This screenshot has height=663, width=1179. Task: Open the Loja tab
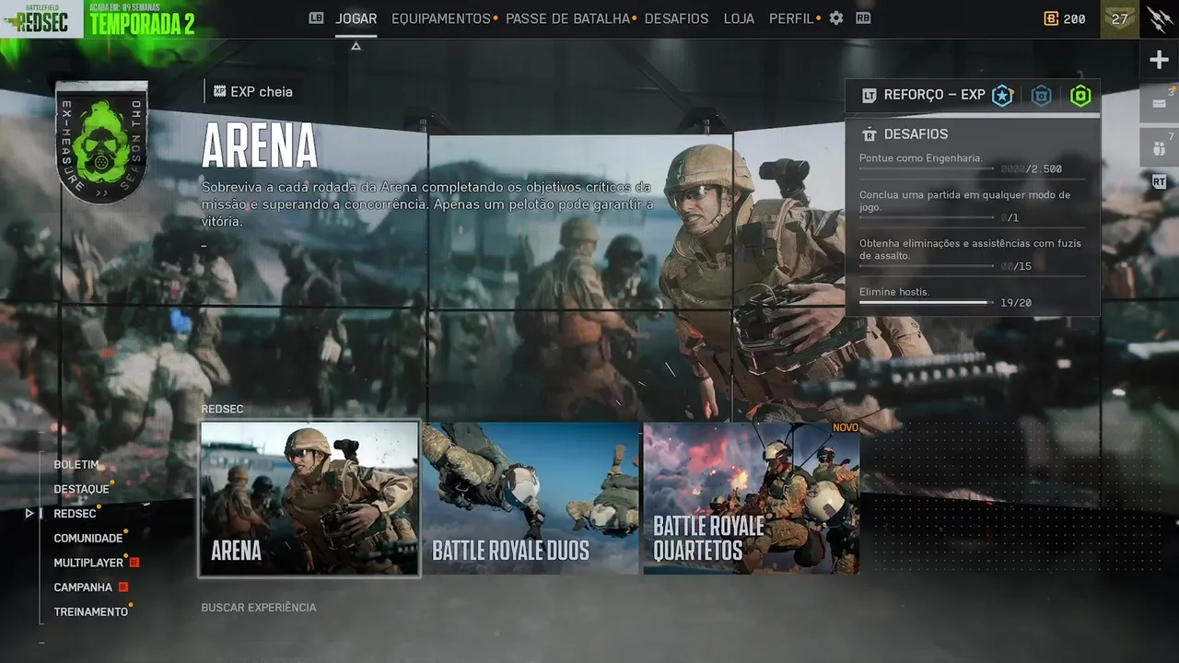tap(739, 18)
